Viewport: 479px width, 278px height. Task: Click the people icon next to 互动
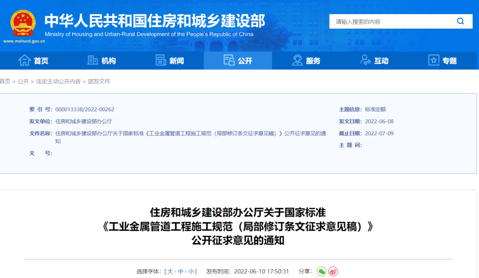pos(365,61)
